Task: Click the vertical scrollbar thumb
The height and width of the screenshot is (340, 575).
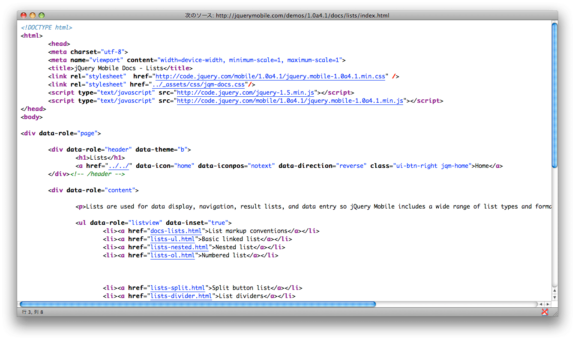Action: click(x=555, y=95)
